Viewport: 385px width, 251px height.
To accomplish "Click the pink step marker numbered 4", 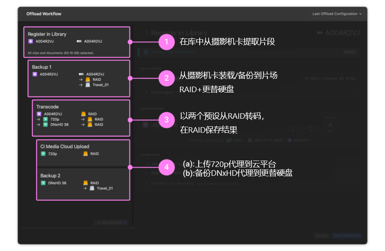I will 167,167.
